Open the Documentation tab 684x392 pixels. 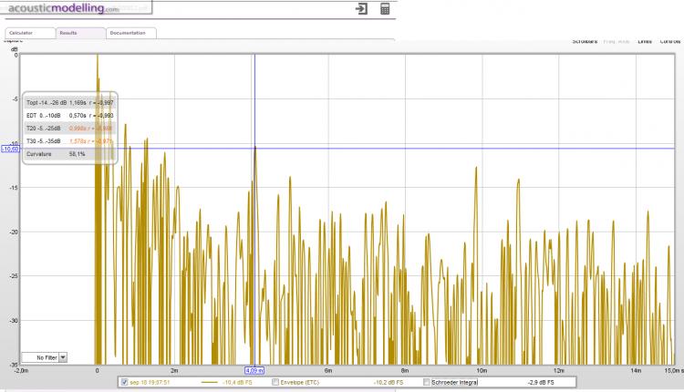tap(130, 33)
